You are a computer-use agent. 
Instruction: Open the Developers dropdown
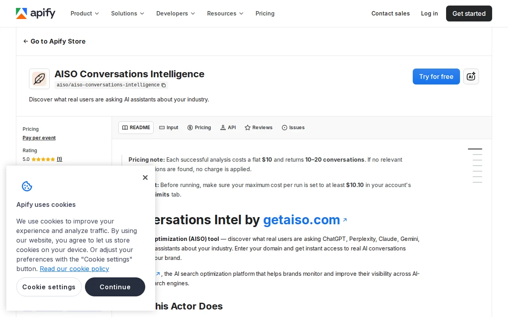point(175,13)
